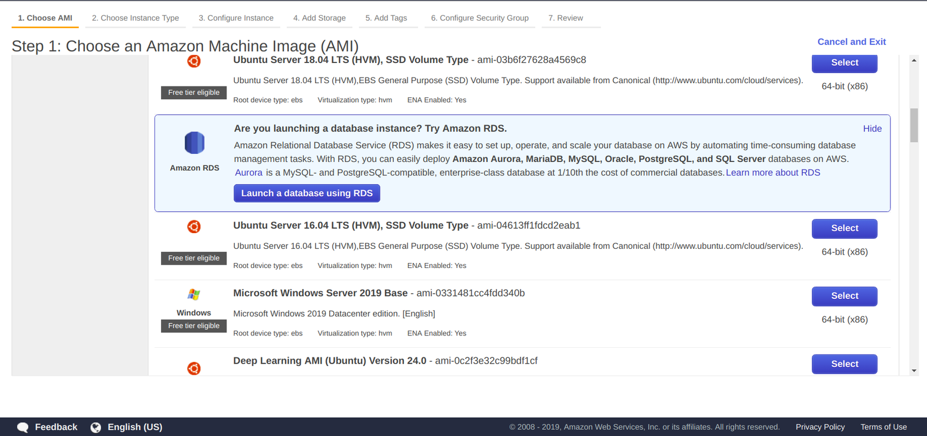
Task: Change language from English (US)
Action: tap(135, 427)
